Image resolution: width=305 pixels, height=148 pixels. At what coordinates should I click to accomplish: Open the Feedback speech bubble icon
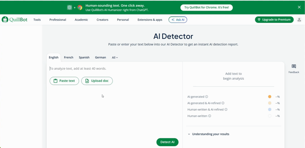click(294, 67)
